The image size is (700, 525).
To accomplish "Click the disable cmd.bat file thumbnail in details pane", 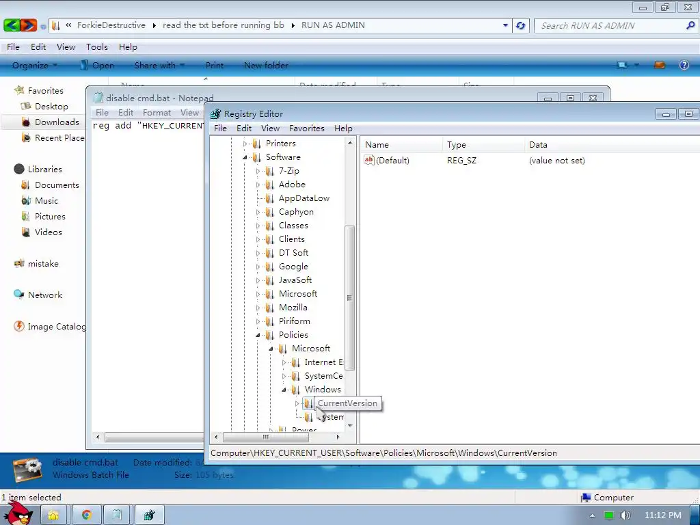I will click(27, 470).
